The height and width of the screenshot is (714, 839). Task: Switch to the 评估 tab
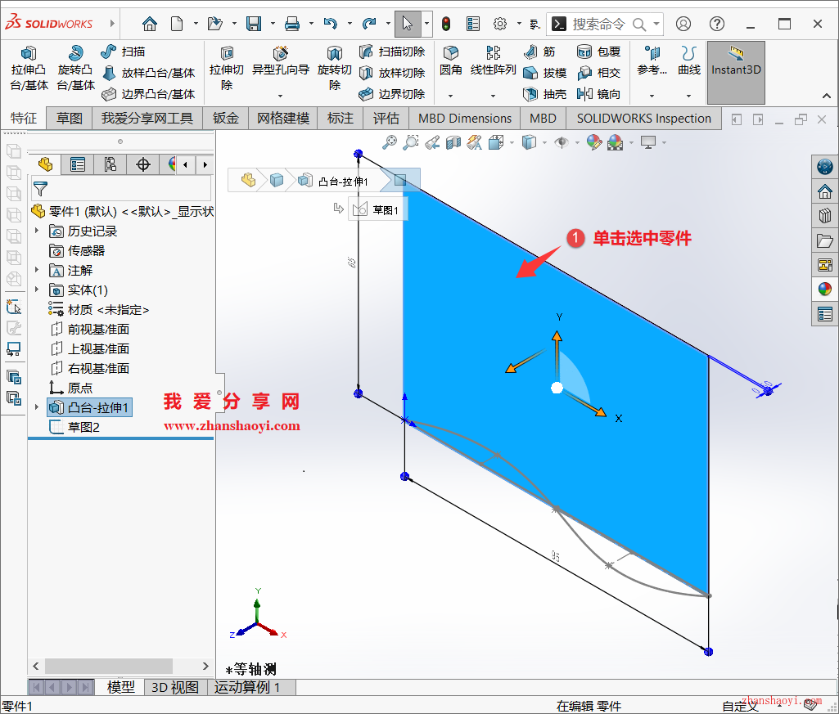(x=386, y=119)
